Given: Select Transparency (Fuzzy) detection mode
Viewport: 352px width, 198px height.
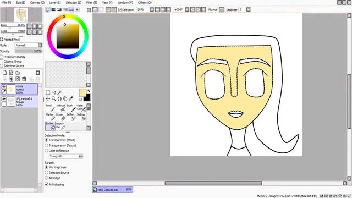Looking at the screenshot, I should pos(46,145).
